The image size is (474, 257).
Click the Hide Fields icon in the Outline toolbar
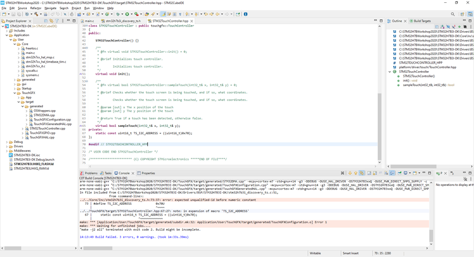point(448,27)
